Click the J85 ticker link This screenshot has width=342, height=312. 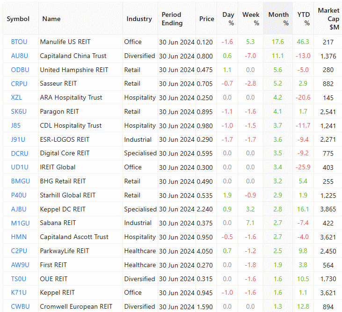[16, 125]
